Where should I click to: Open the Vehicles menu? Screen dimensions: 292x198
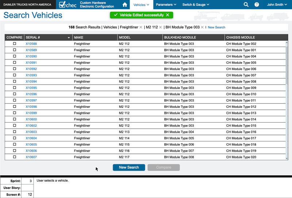pos(141,5)
